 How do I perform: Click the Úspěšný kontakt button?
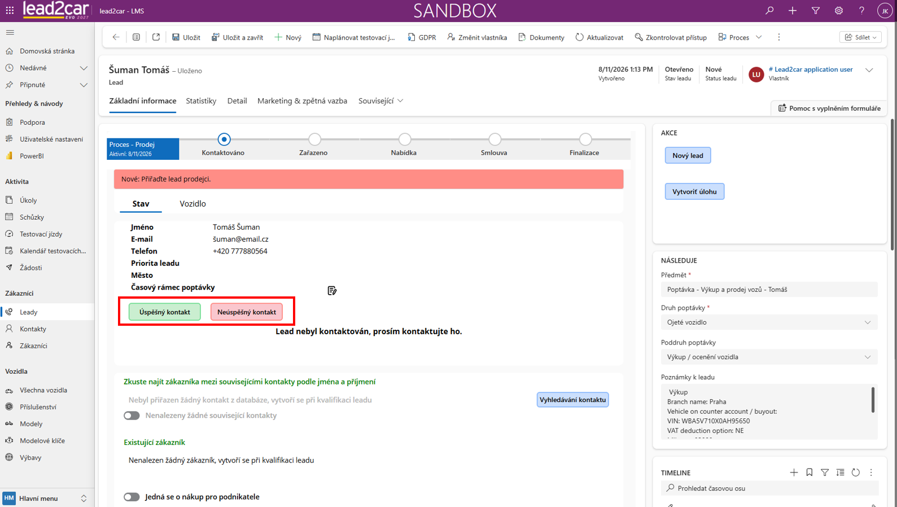(165, 312)
